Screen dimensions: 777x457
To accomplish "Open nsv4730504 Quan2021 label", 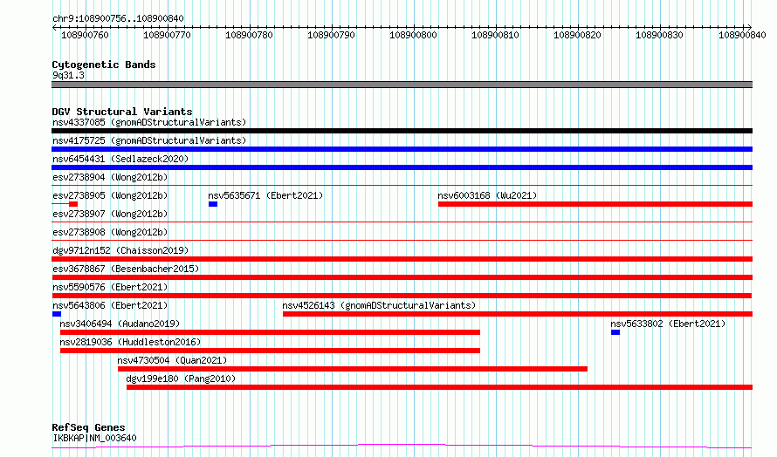I will click(172, 360).
